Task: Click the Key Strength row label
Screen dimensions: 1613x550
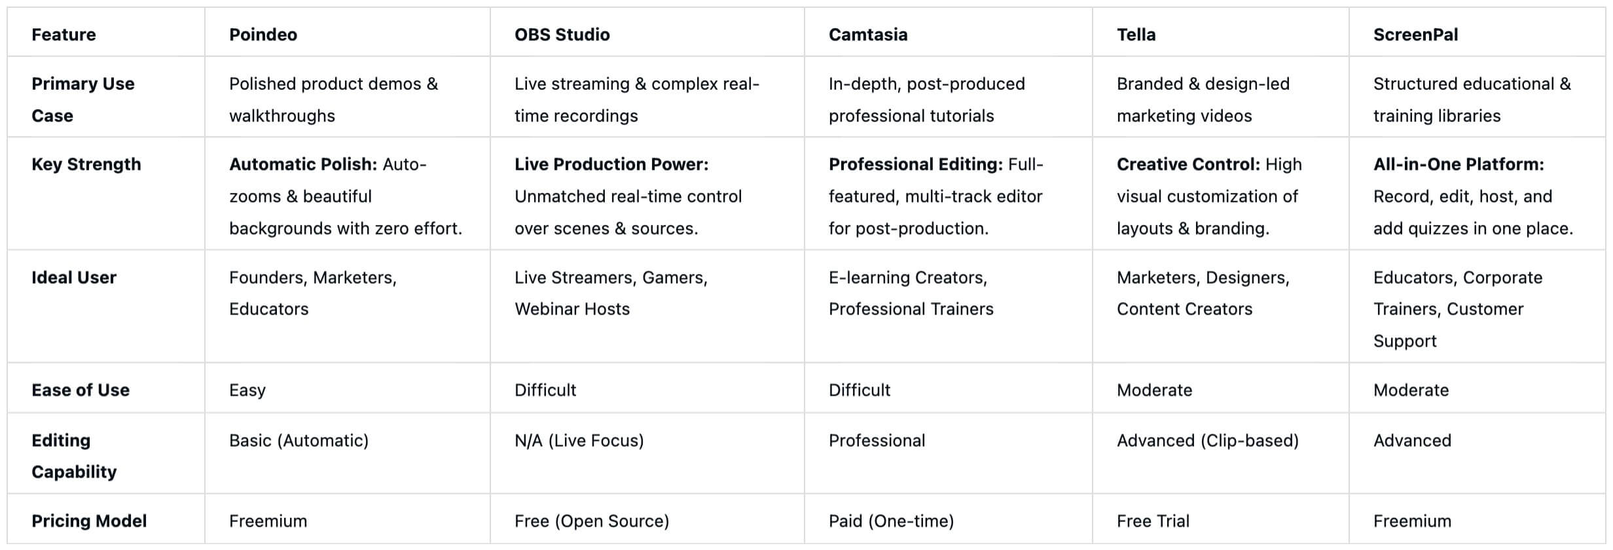Action: coord(86,164)
